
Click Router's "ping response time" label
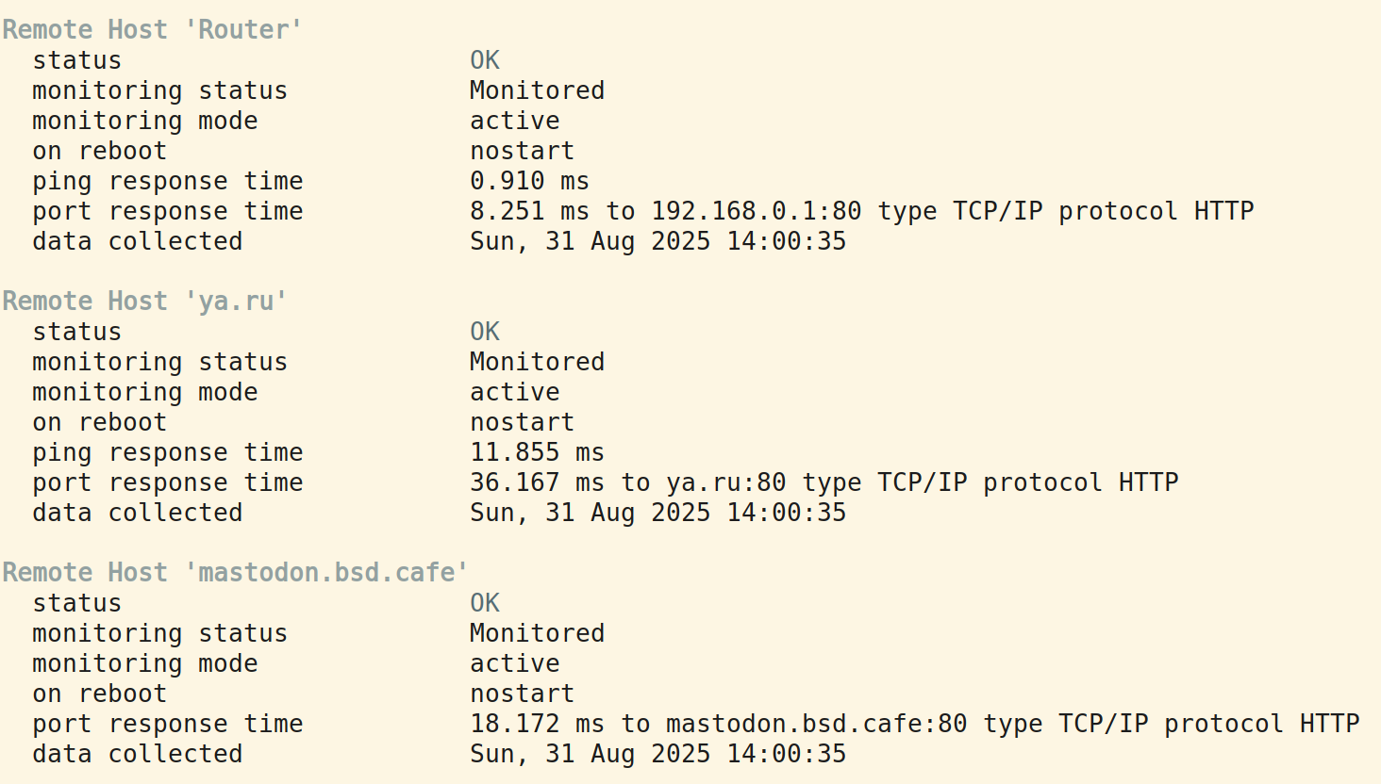pyautogui.click(x=167, y=182)
